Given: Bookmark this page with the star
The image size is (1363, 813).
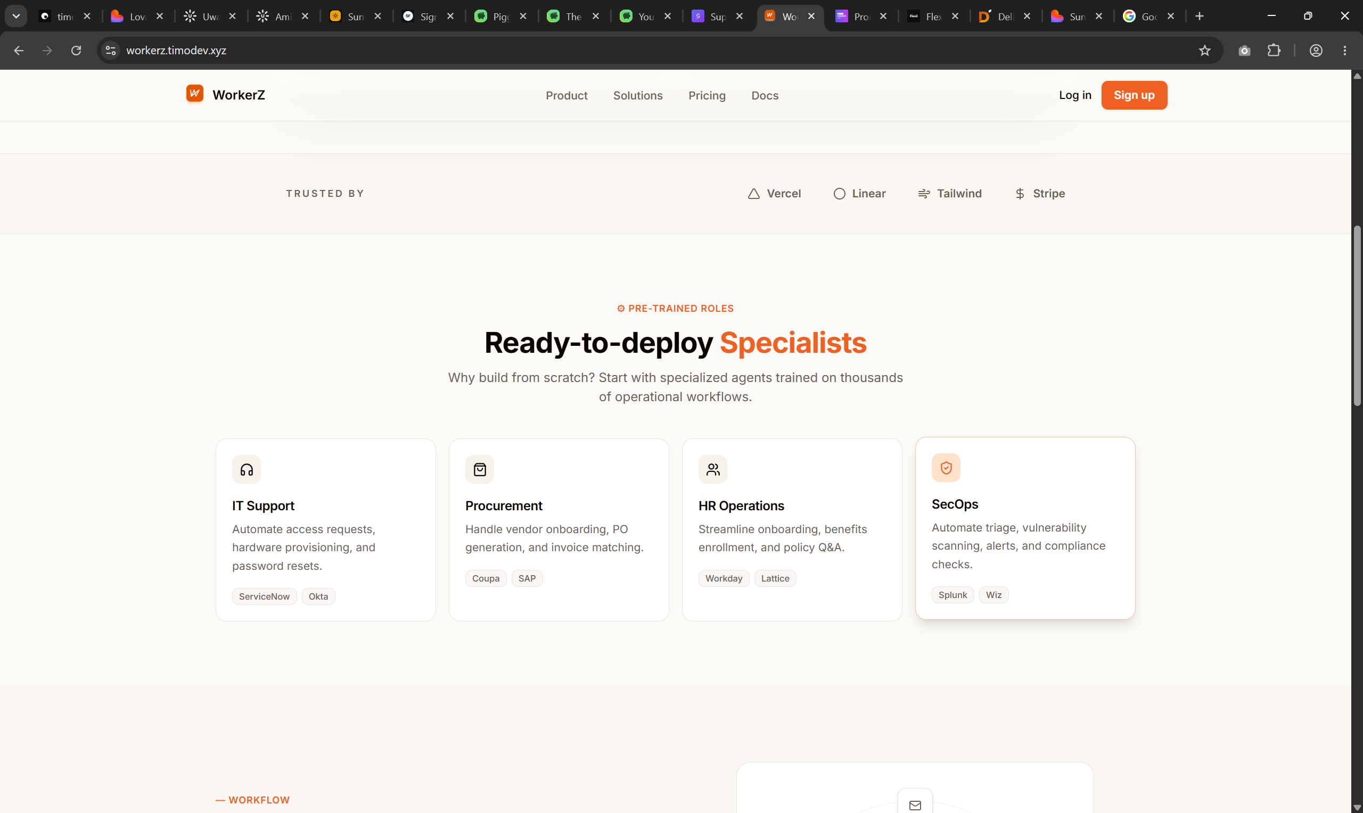Looking at the screenshot, I should pyautogui.click(x=1205, y=51).
